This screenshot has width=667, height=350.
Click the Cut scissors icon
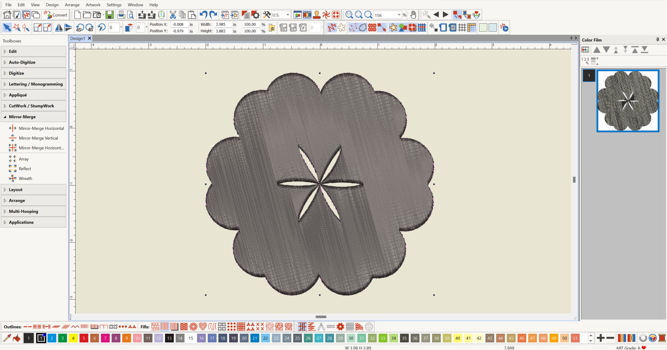(173, 15)
